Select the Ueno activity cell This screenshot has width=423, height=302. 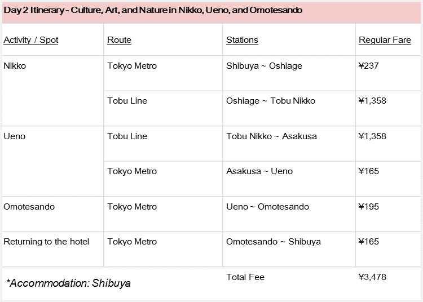[15, 136]
